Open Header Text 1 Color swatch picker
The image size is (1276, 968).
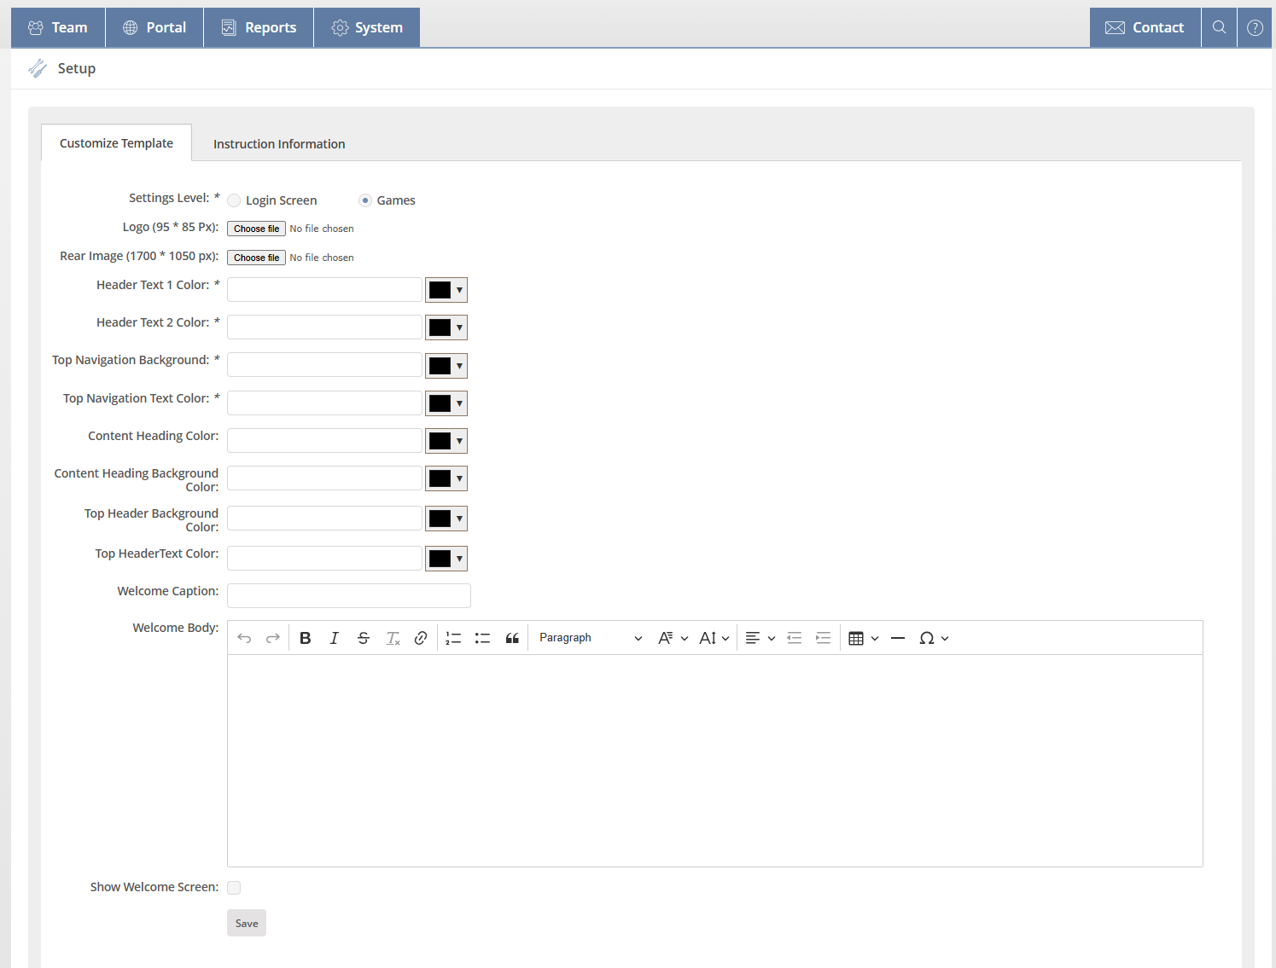pos(446,290)
